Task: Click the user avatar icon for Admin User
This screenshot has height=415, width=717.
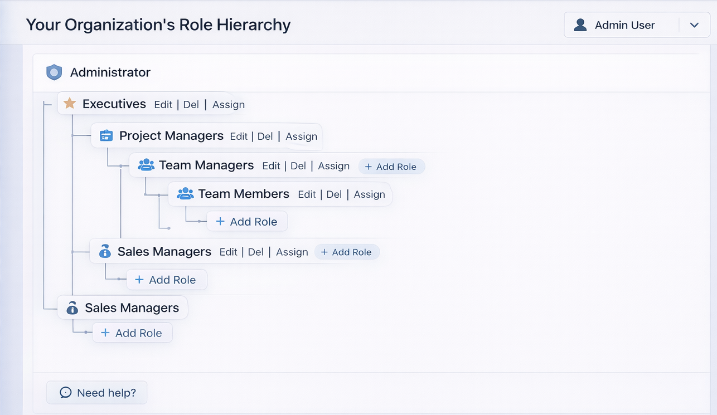Action: [580, 25]
